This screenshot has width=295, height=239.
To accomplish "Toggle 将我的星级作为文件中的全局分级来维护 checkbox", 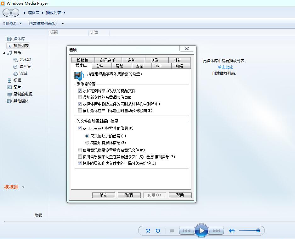I will point(80,163).
